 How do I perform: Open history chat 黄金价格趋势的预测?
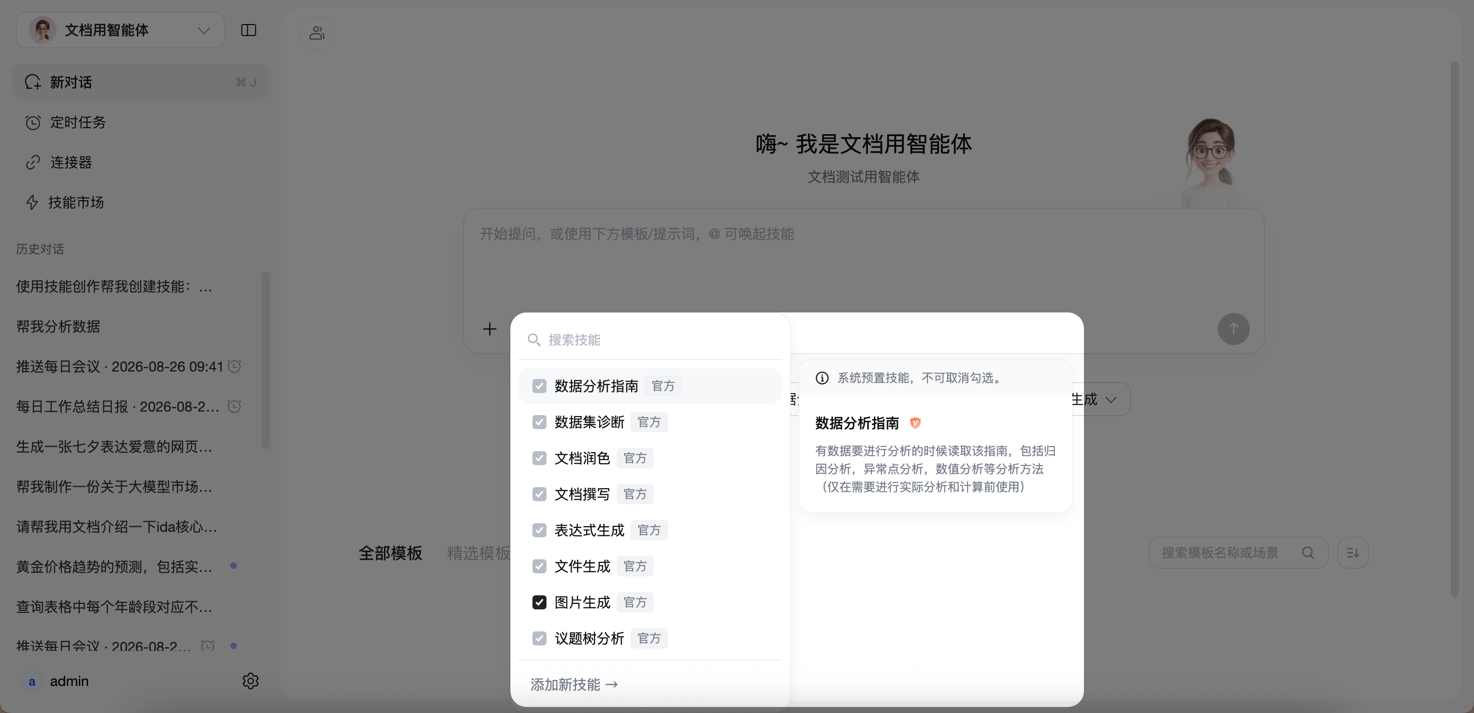(x=114, y=566)
